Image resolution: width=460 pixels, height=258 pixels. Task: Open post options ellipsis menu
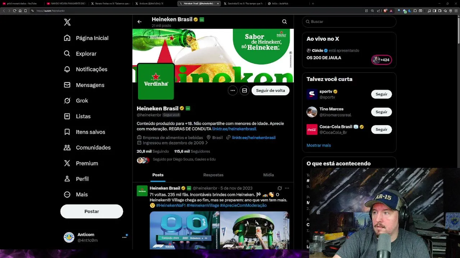click(x=287, y=188)
